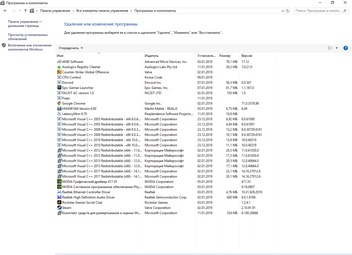Click the 600 МБ size cell

[x=232, y=197]
